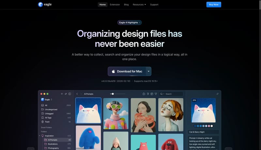Go to the Extension page
The image size is (261, 150).
pos(115,5)
